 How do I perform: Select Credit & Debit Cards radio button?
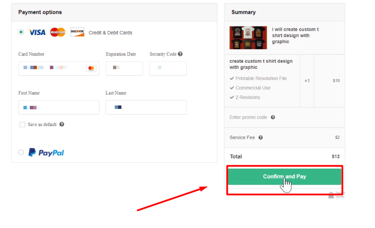pos(21,32)
